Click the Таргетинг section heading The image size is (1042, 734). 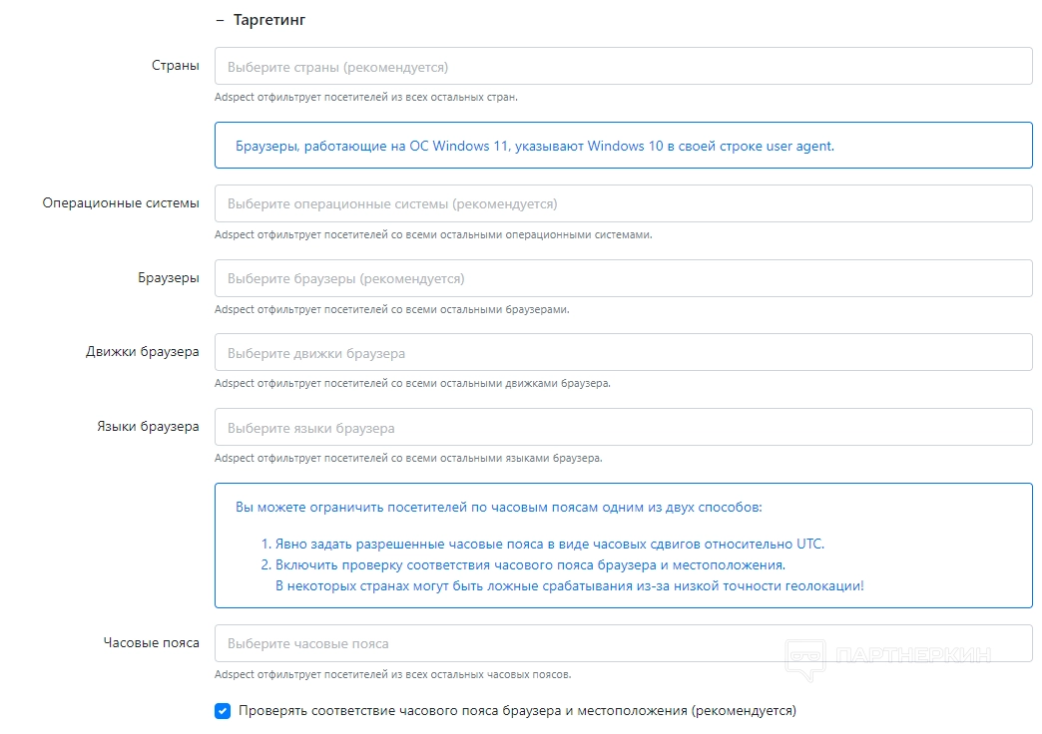click(268, 20)
